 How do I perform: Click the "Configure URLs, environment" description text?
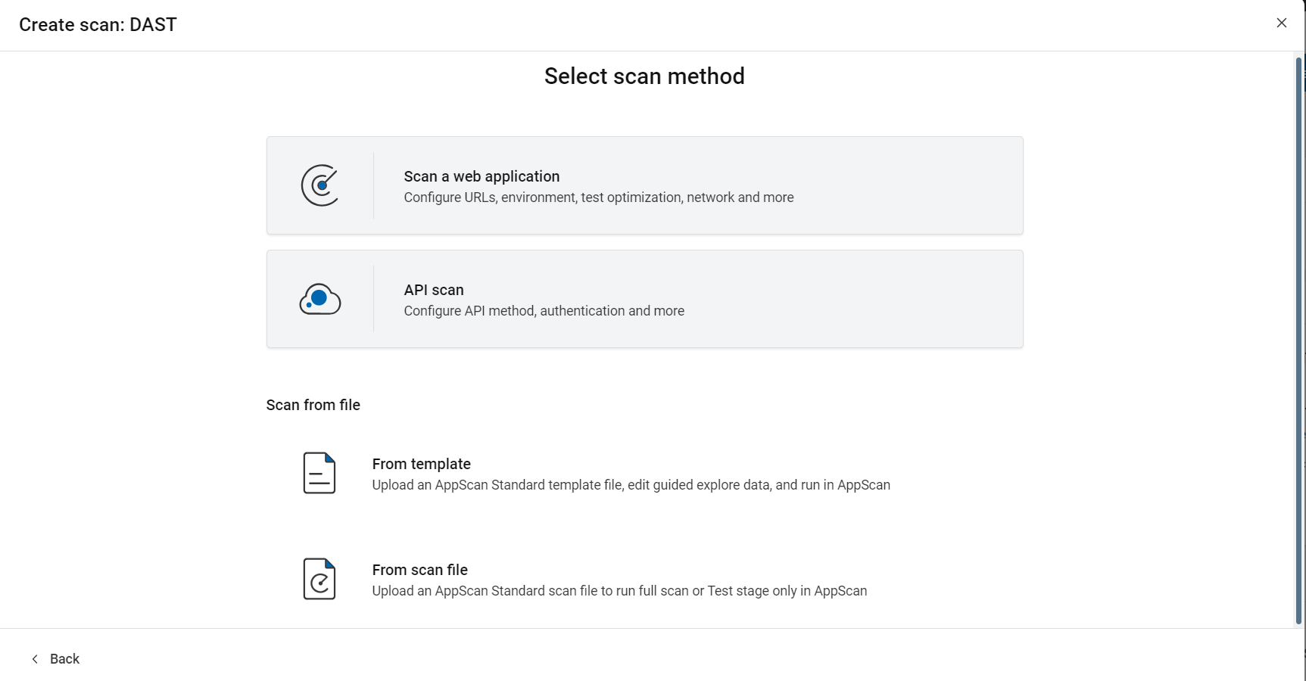(598, 197)
